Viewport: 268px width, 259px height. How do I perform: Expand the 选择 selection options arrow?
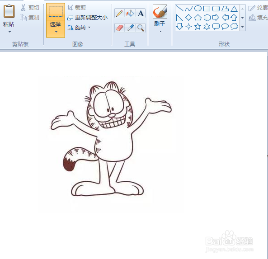click(56, 32)
